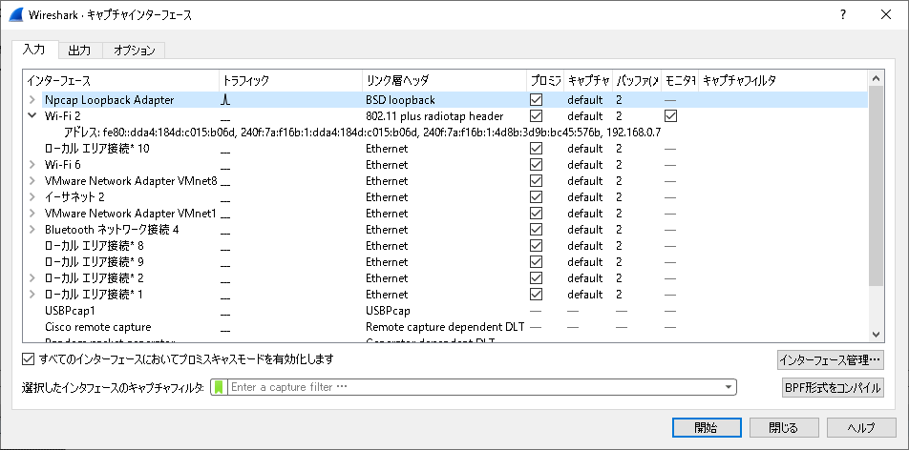Open the オプション tab

click(134, 51)
